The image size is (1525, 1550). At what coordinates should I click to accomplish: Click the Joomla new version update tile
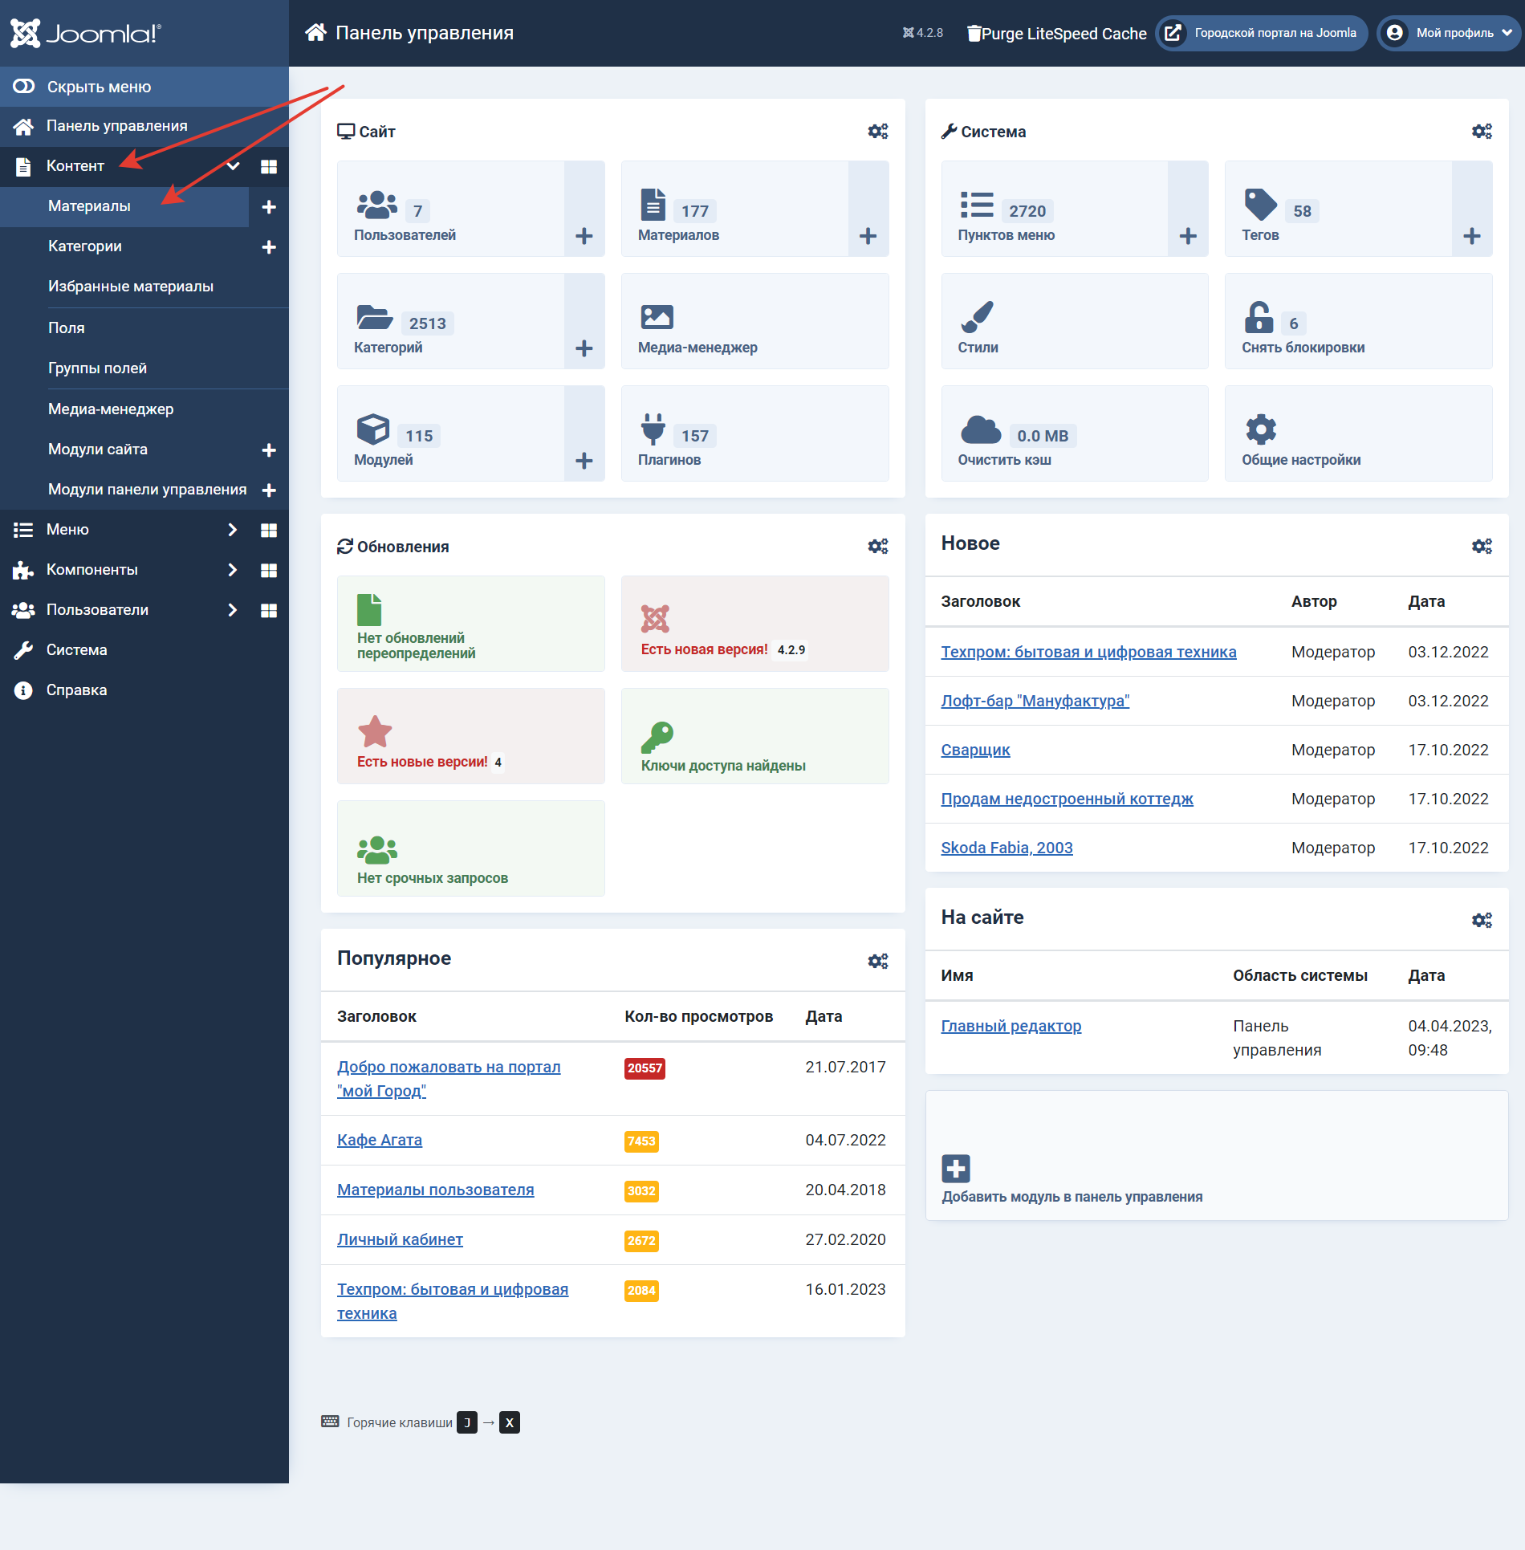(754, 624)
